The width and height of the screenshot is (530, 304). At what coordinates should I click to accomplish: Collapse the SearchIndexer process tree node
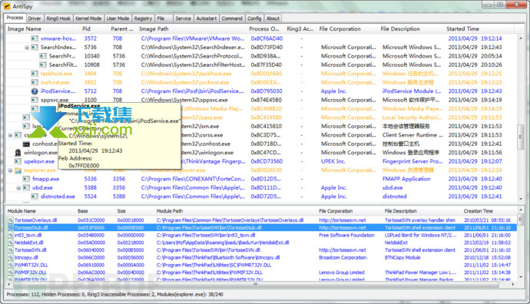(27, 48)
